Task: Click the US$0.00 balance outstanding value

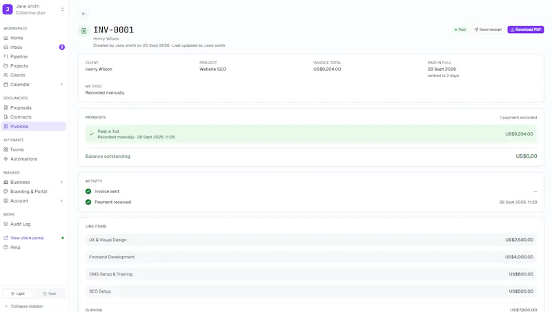Action: [x=526, y=156]
